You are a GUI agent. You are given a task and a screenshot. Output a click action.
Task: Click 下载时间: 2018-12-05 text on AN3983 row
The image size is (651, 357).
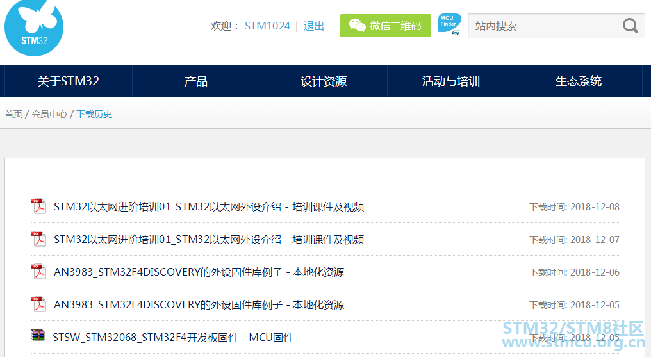tap(574, 305)
